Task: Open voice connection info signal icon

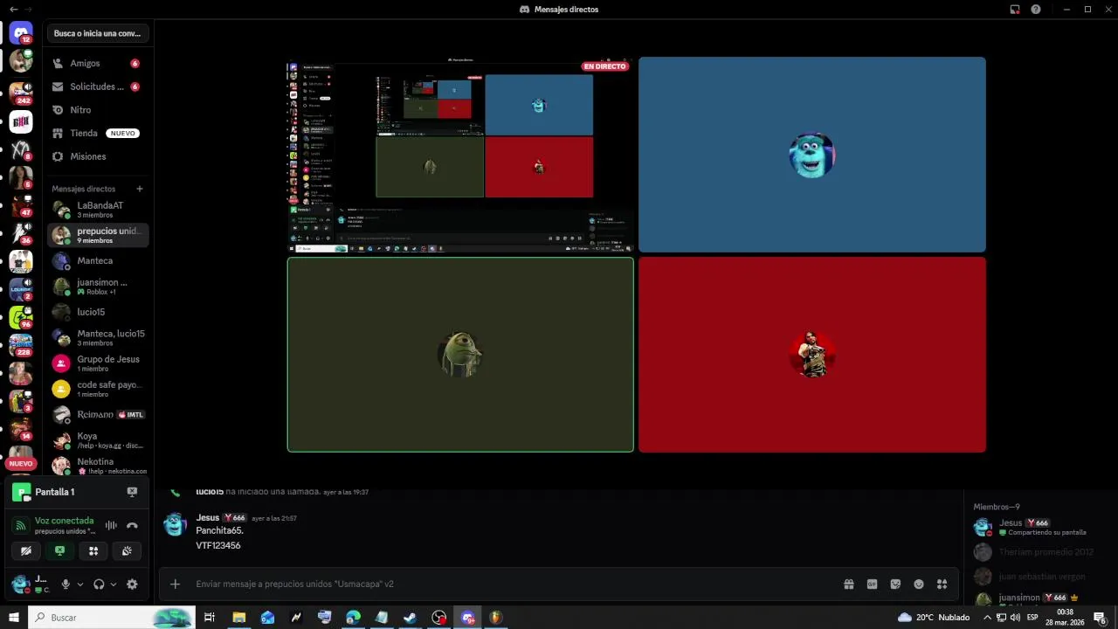Action: [x=20, y=525]
